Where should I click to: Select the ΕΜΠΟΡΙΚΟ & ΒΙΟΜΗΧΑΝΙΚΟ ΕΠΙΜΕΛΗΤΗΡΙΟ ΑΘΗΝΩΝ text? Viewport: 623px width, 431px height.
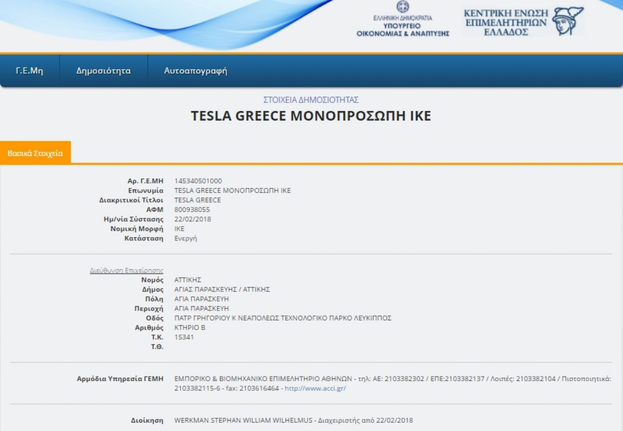click(x=263, y=379)
